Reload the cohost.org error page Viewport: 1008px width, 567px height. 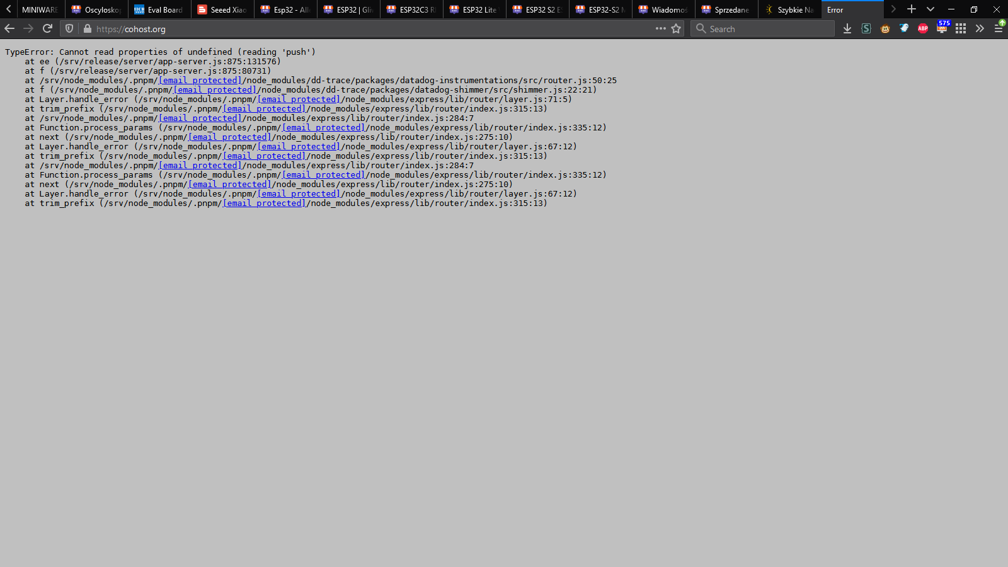47,28
